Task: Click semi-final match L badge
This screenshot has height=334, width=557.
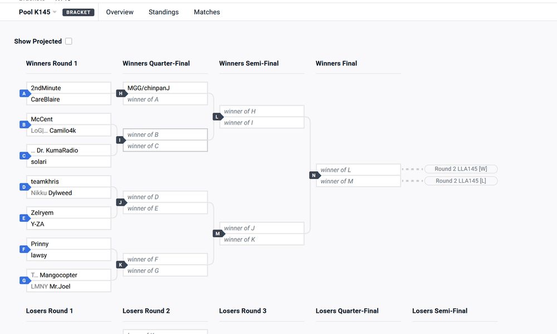Action: point(217,117)
